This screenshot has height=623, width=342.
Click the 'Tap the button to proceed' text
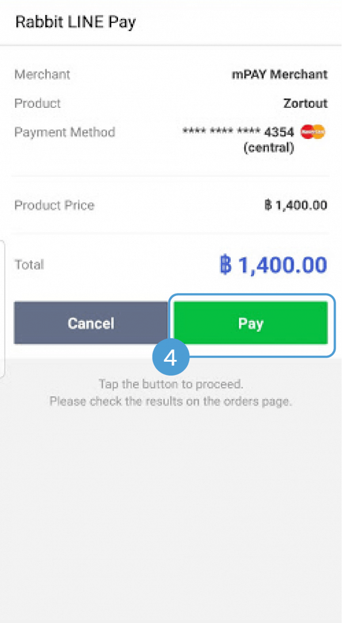[x=170, y=384]
